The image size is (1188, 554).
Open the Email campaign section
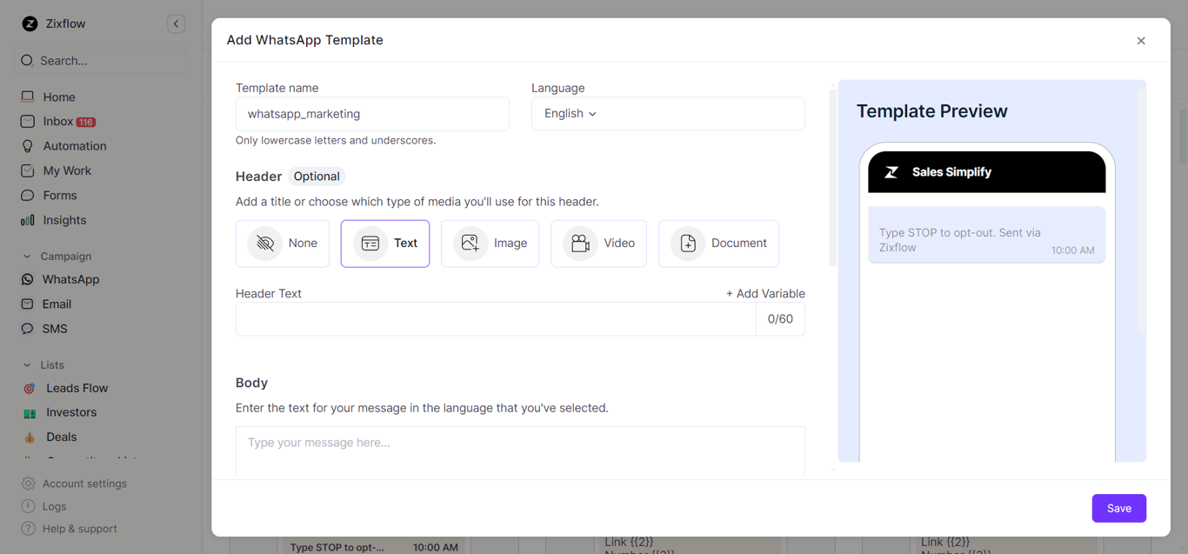coord(57,304)
